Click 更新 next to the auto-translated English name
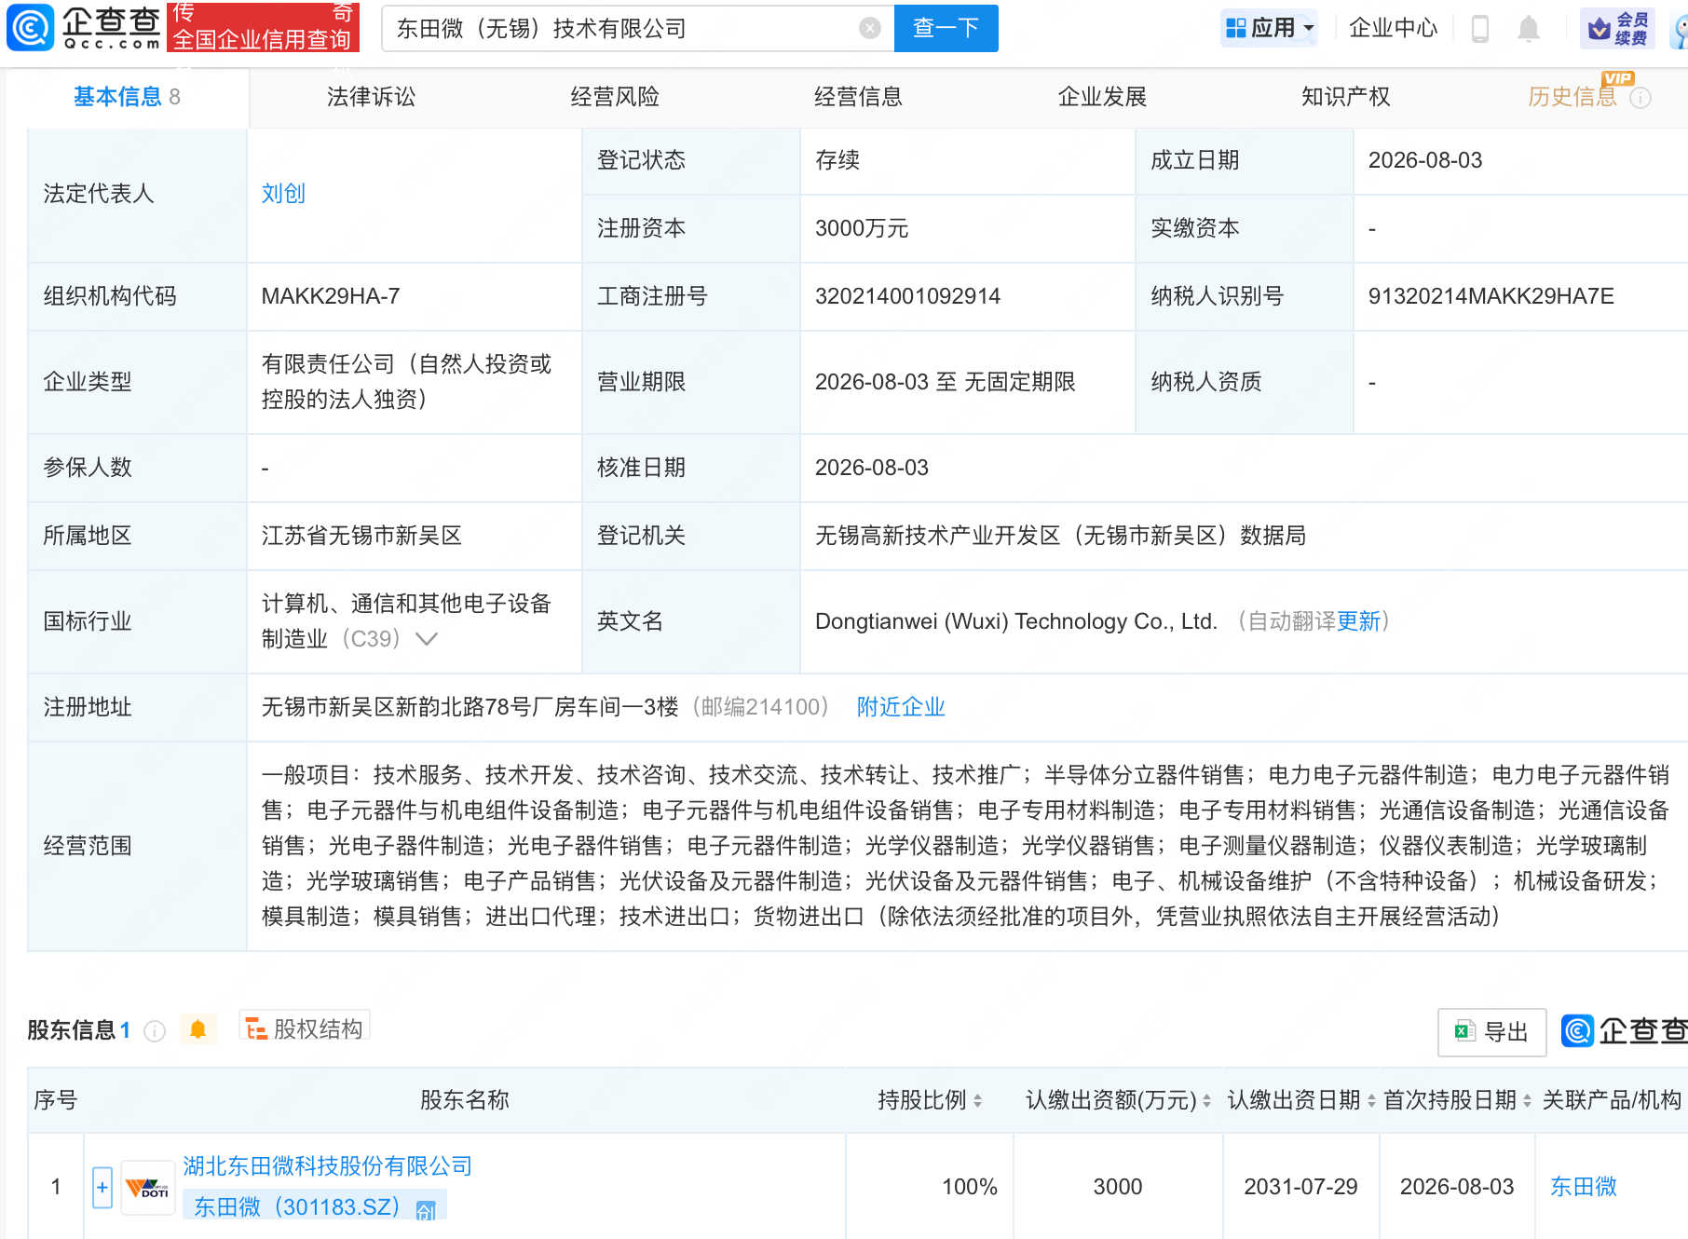Viewport: 1688px width, 1239px height. point(1358,621)
